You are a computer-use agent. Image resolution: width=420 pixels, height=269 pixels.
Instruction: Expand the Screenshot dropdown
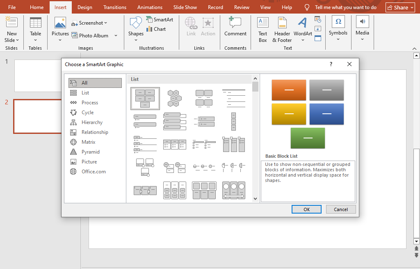coord(105,23)
